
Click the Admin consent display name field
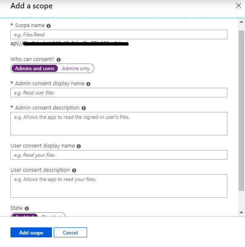click(119, 93)
